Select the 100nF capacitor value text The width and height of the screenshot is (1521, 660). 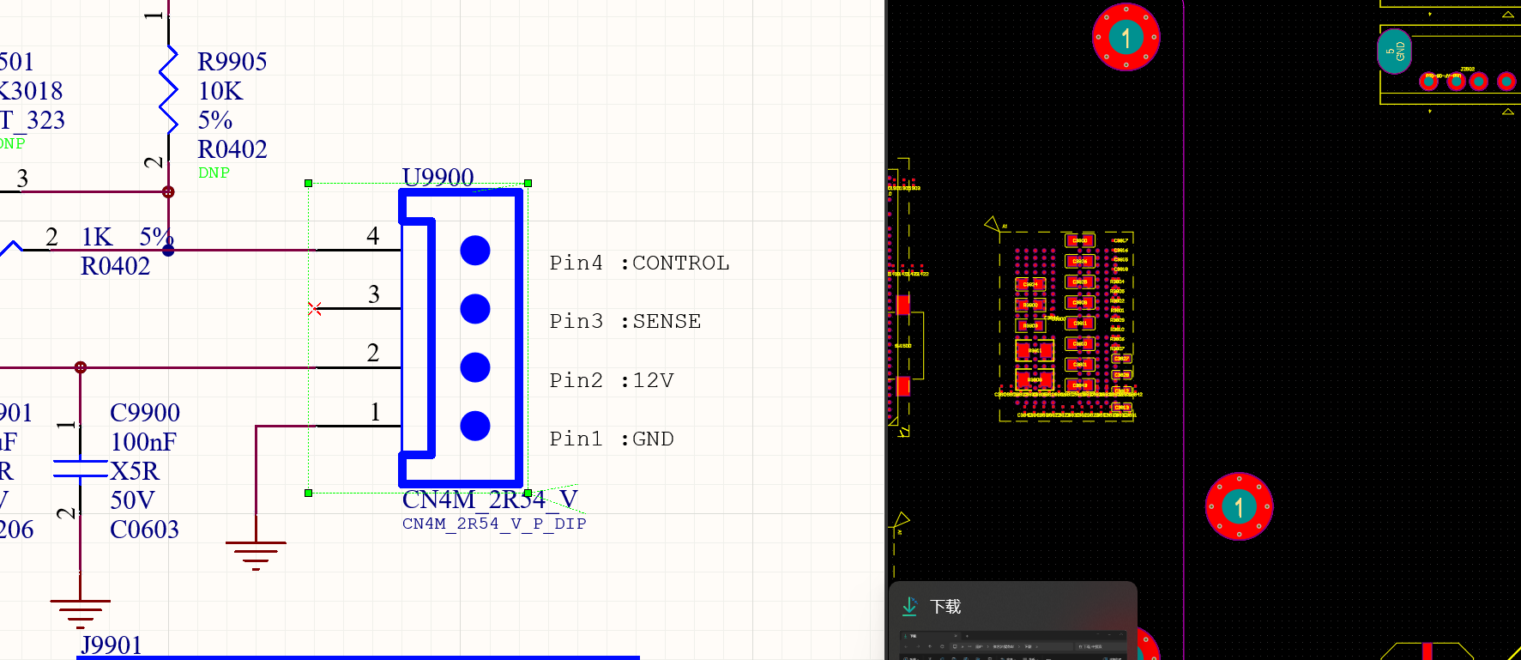143,442
